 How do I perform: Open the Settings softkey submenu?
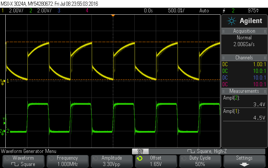(245, 161)
